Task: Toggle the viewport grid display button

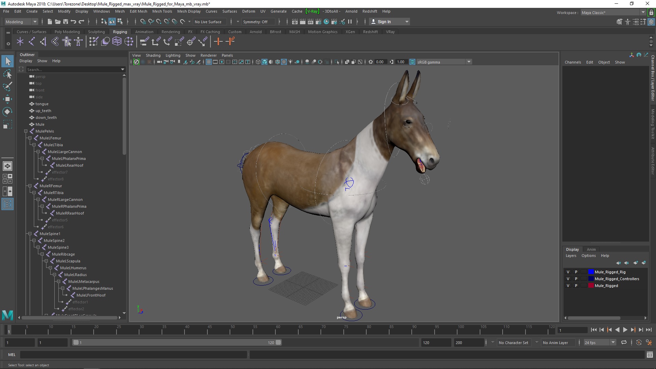Action: (x=208, y=62)
